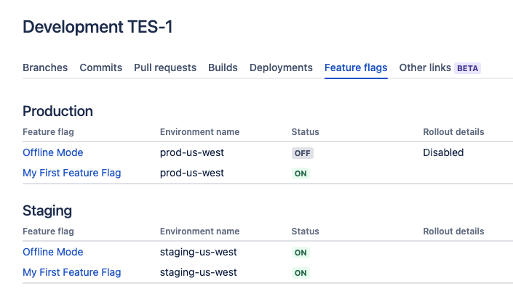This screenshot has width=513, height=299.
Task: Open the Deployments tab
Action: (281, 67)
